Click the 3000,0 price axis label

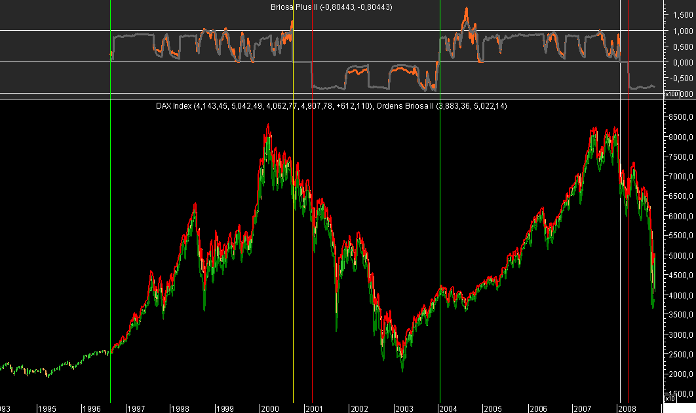[680, 334]
